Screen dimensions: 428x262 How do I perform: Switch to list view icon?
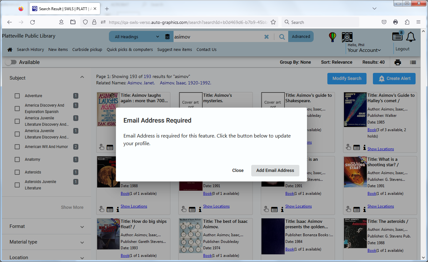tap(413, 62)
